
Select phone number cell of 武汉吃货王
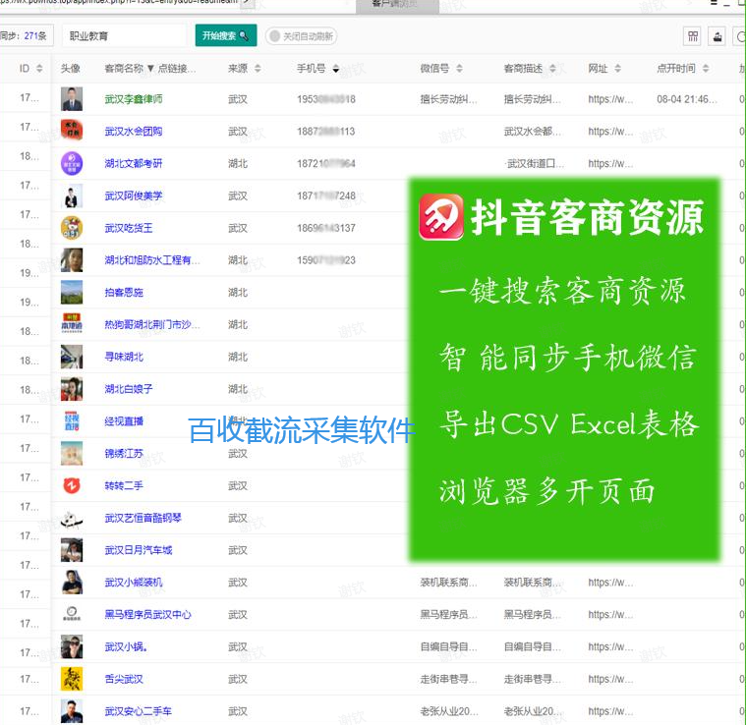coord(326,228)
